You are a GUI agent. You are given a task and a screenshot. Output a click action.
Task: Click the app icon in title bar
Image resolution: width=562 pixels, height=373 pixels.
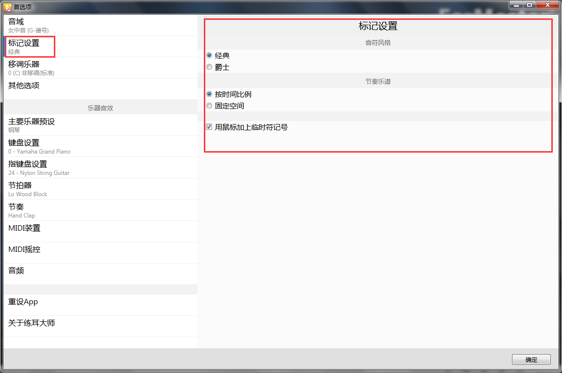pyautogui.click(x=7, y=6)
